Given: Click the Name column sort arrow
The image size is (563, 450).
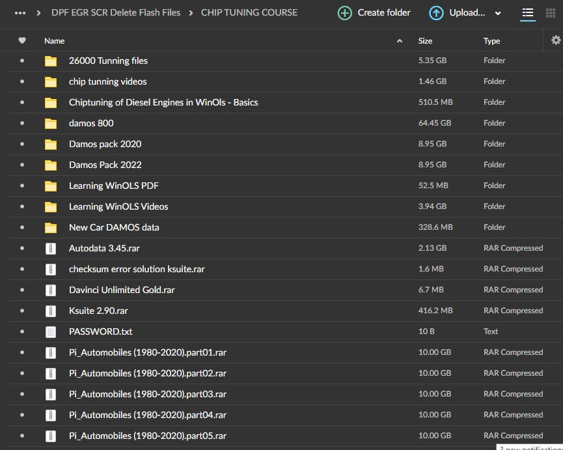Looking at the screenshot, I should coord(400,41).
